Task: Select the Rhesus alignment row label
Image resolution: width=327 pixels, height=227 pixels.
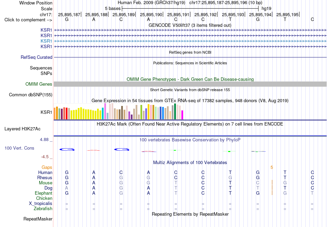Action: pos(45,177)
